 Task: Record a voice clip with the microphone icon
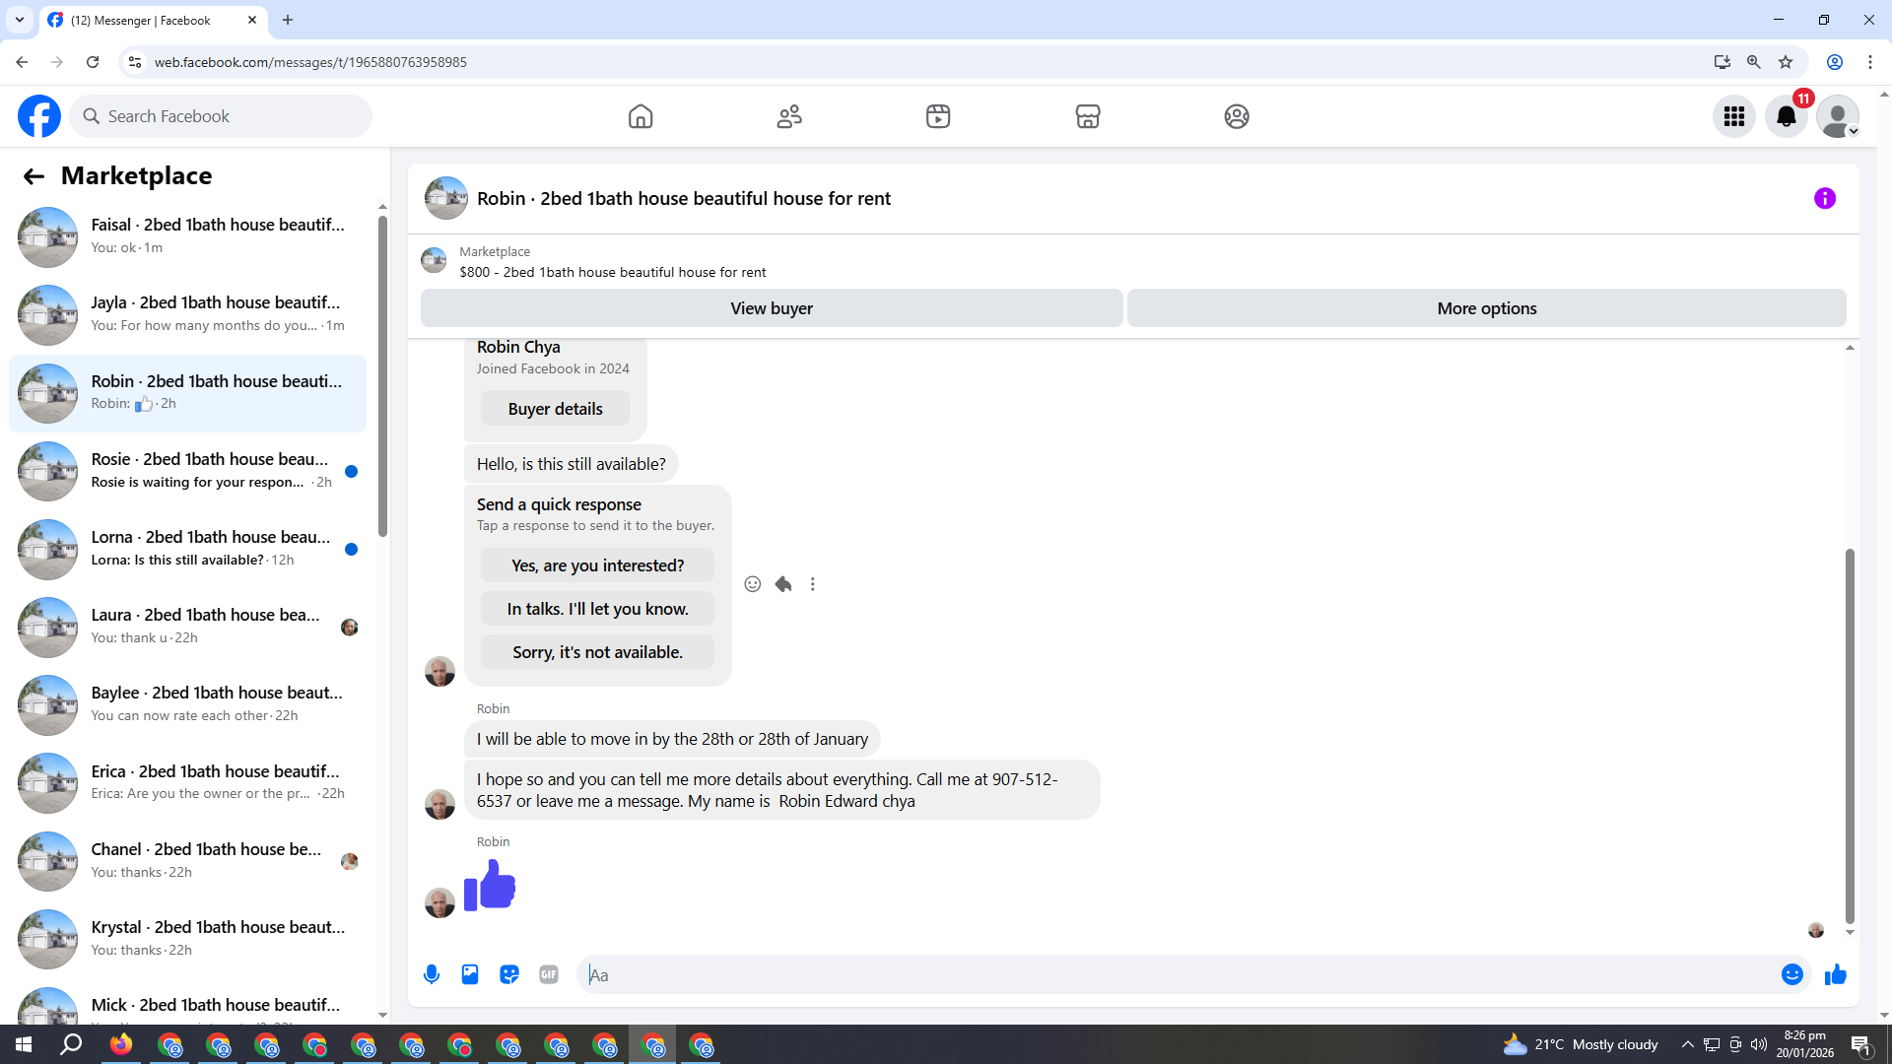click(x=432, y=974)
